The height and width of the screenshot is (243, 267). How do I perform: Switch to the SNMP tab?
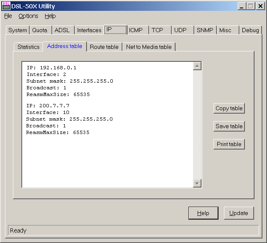pyautogui.click(x=205, y=30)
